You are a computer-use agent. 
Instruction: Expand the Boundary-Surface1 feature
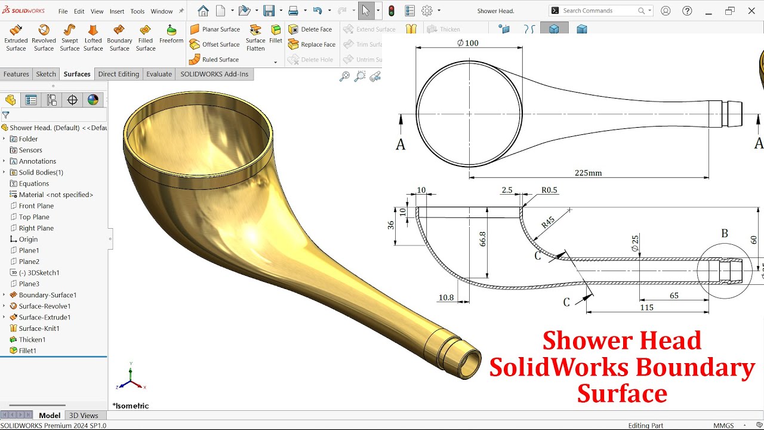pyautogui.click(x=4, y=295)
